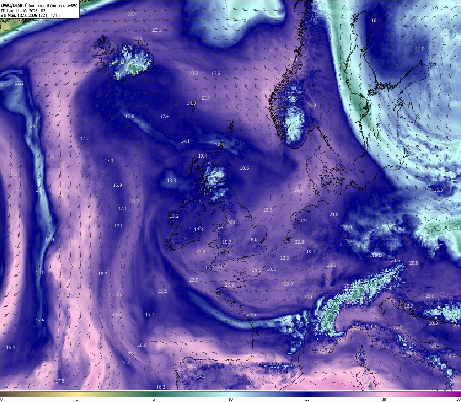The image size is (461, 402).
Task: Click the 24.0 value label
Action: click(x=398, y=328)
